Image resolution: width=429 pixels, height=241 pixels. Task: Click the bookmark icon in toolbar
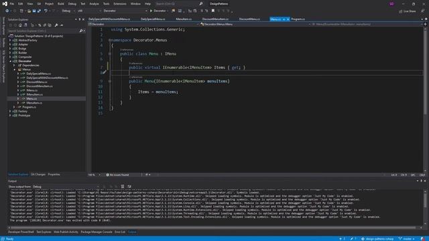[x=213, y=11]
